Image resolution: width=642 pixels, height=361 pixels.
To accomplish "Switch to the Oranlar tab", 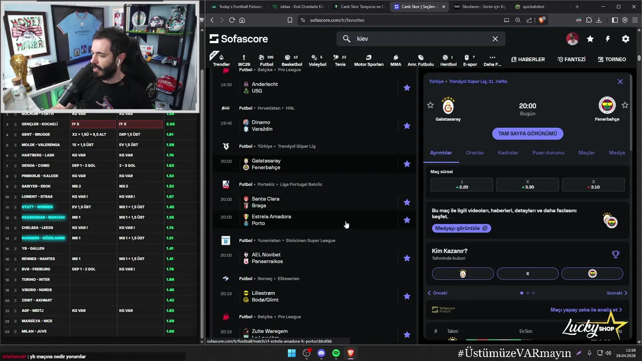I will point(475,152).
